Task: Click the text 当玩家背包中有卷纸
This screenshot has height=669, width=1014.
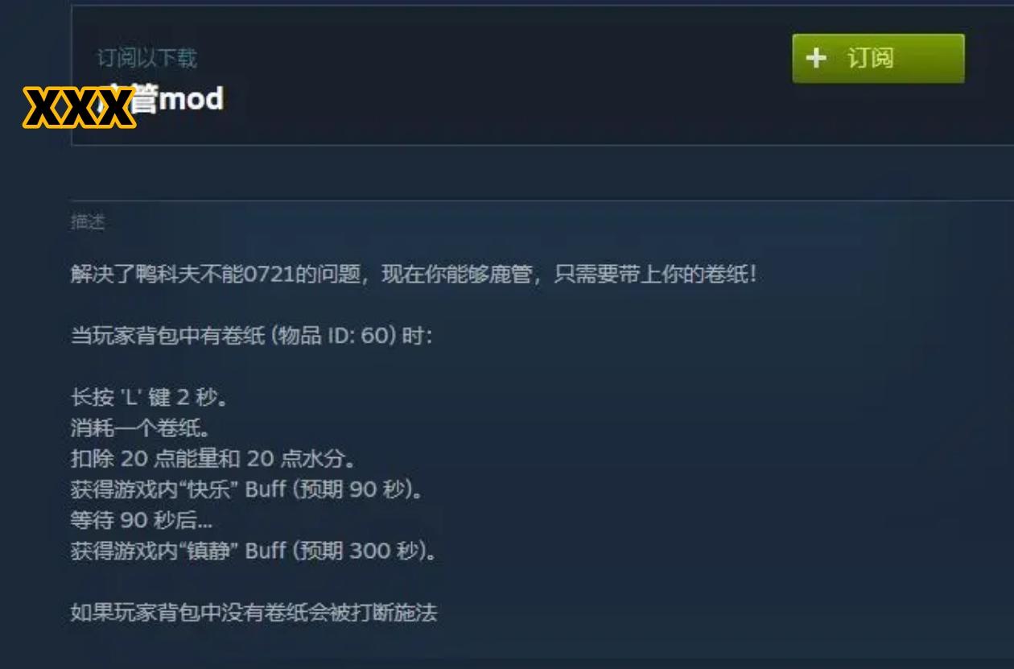Action: (167, 336)
